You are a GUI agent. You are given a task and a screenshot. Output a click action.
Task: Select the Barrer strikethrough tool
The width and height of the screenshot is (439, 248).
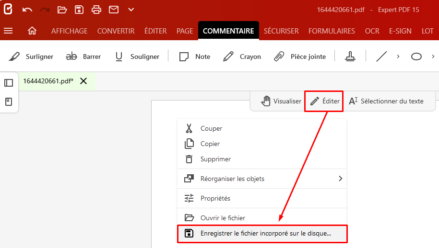[x=83, y=56]
